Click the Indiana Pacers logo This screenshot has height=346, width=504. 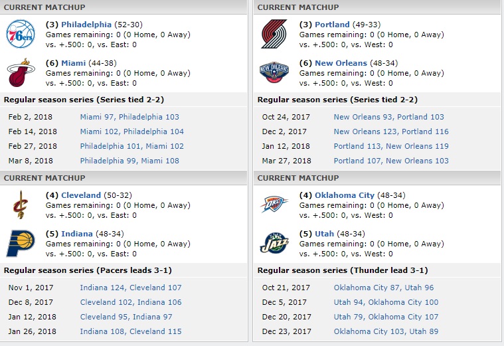[20, 243]
